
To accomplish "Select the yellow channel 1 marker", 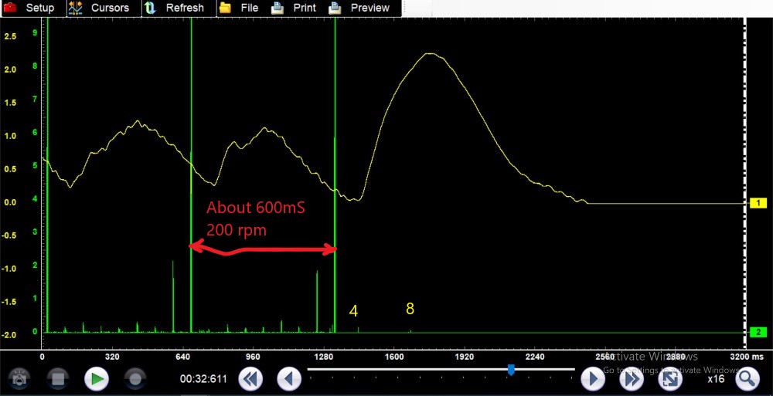I will pyautogui.click(x=757, y=203).
